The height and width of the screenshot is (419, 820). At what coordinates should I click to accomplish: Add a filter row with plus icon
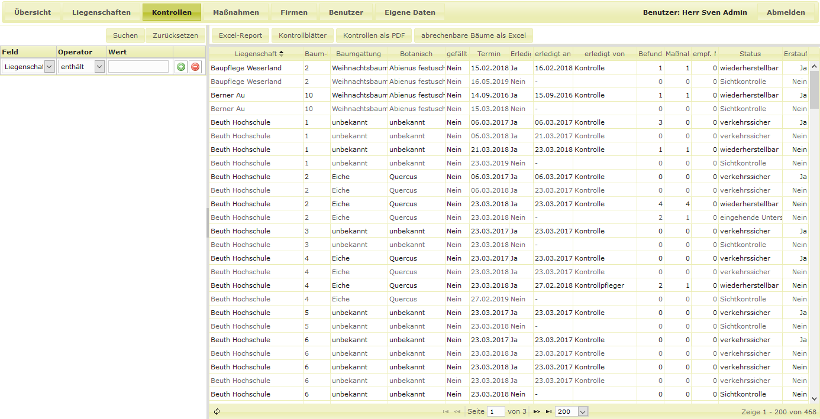click(181, 67)
